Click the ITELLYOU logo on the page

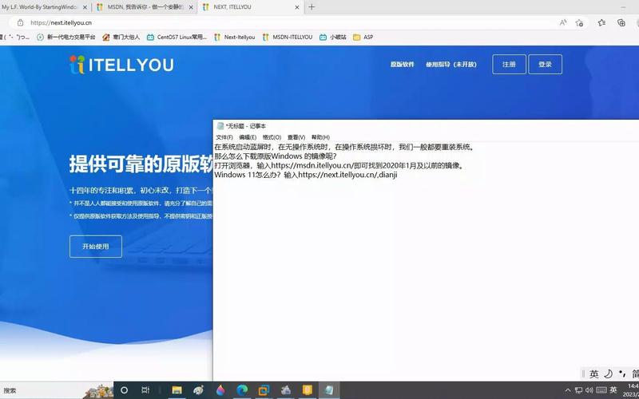point(121,65)
